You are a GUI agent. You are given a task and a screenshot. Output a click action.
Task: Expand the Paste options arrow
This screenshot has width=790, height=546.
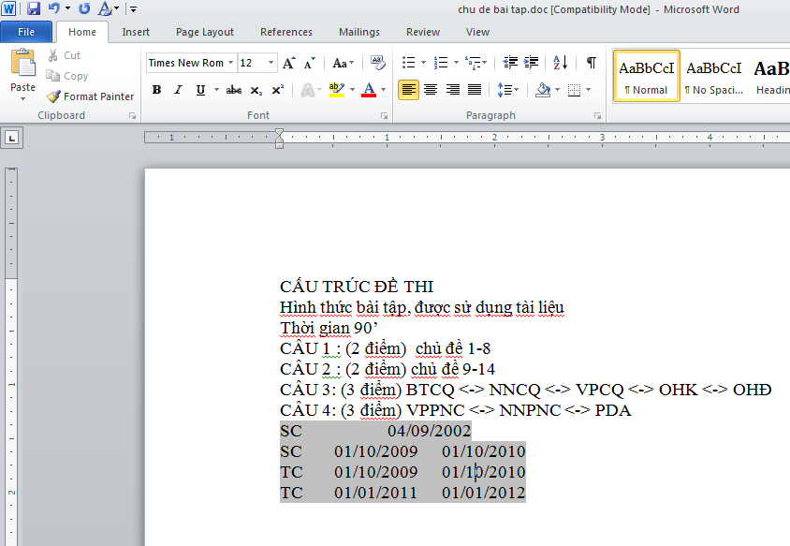click(22, 99)
